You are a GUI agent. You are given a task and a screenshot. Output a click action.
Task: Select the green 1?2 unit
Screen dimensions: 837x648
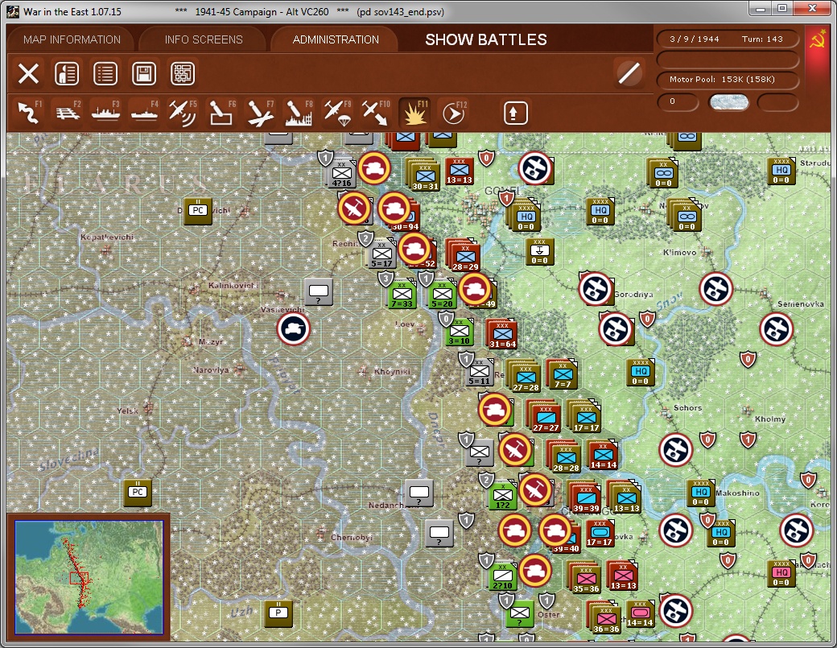point(503,495)
